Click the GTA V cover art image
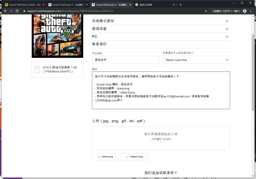 58,36
